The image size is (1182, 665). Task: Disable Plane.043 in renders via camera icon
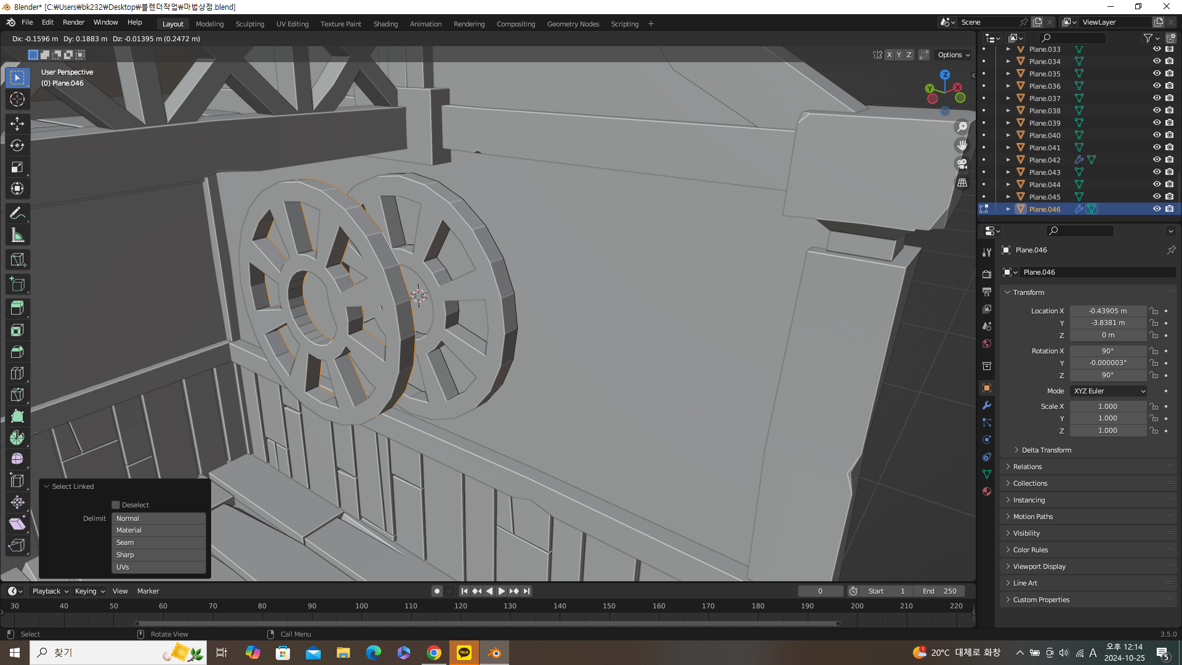point(1170,172)
